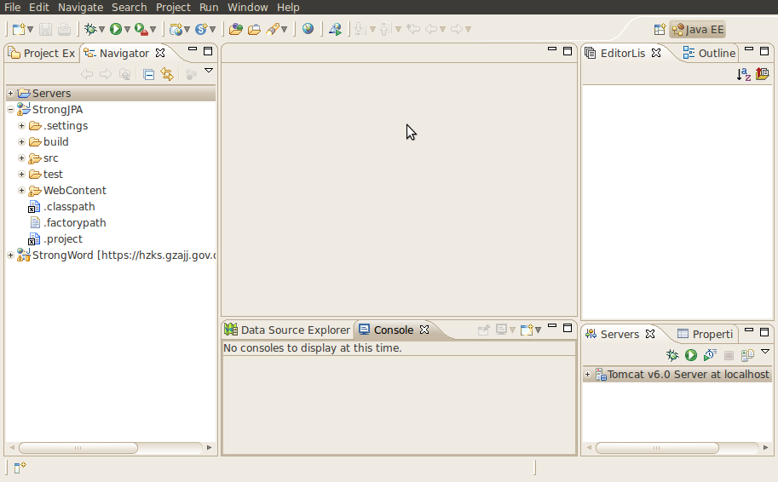Launch External Tools run icon

[141, 29]
